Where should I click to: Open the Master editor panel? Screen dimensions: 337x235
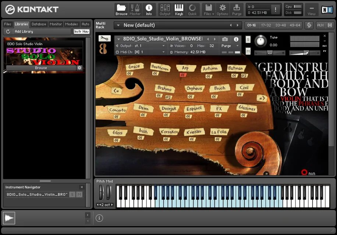tap(135, 10)
